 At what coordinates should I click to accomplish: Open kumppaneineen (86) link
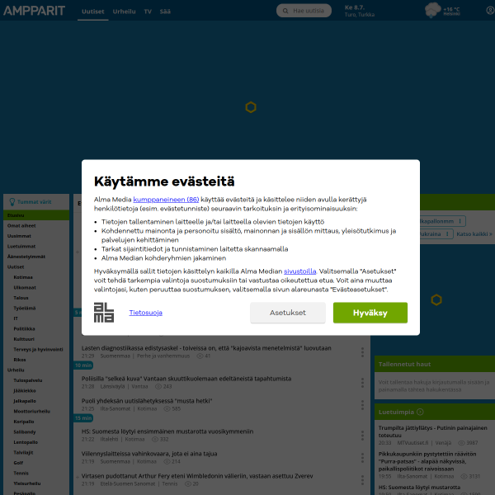pos(166,200)
